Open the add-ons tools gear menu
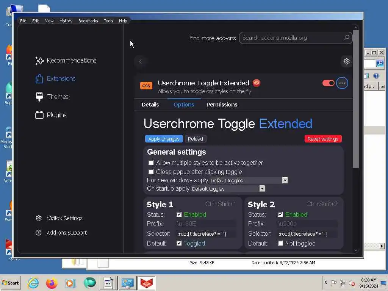Image resolution: width=388 pixels, height=291 pixels. 346,61
